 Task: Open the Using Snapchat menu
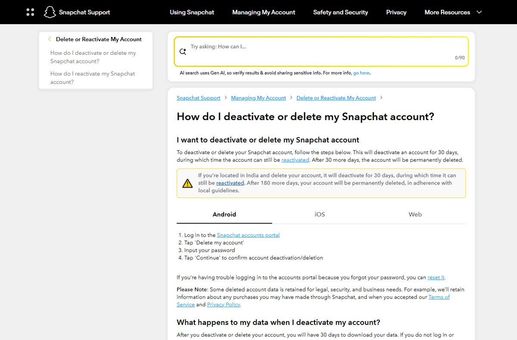pos(192,12)
